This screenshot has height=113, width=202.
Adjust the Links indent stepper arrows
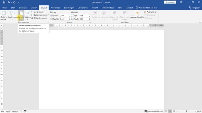click(70, 16)
